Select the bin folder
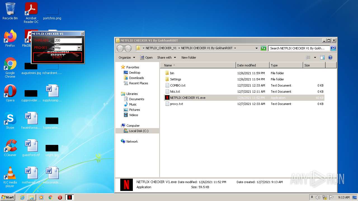 [245, 73]
